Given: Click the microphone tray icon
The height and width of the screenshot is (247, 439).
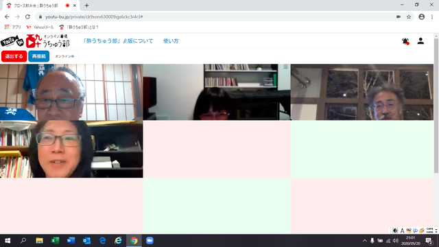Looking at the screenshot, I should (372, 241).
